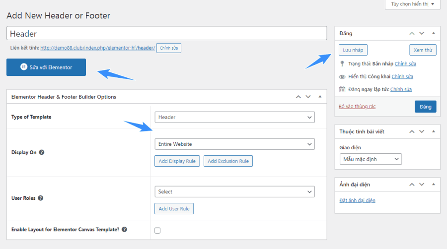447x249 pixels.
Task: Click Đặt ảnh đại diện link
Action: (x=357, y=200)
